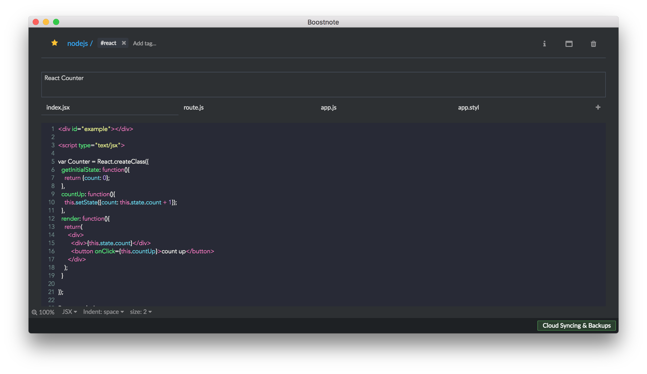Add a new snippet tab with plus
Screen dimensions: 647x374
coord(598,107)
